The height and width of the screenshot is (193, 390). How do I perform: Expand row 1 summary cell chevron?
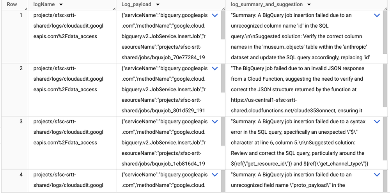coord(377,16)
